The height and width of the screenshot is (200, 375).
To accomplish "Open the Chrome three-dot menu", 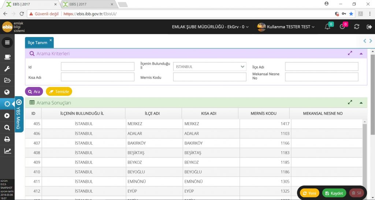I will (370, 14).
